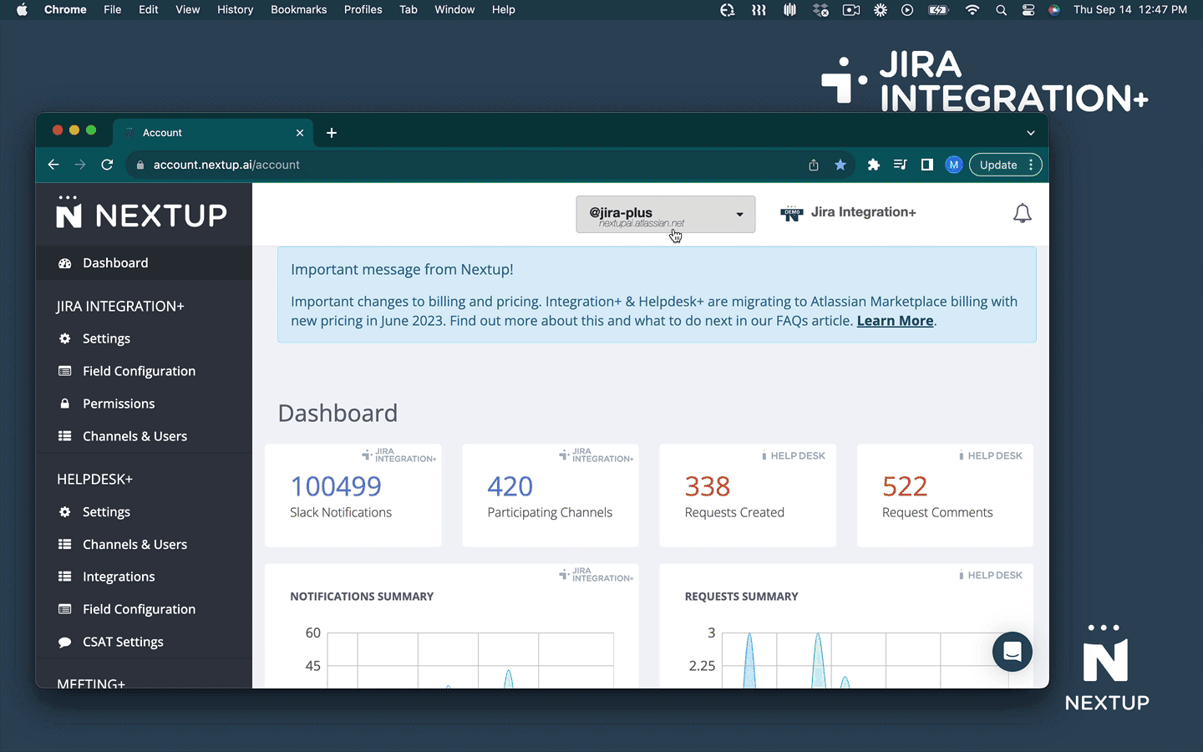The height and width of the screenshot is (752, 1203).
Task: Click the blue M profile avatar
Action: [953, 165]
